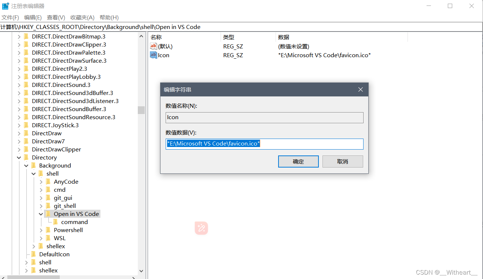Viewport: 483px width, 279px height.
Task: Expand the git_gui tree node
Action: (41, 198)
